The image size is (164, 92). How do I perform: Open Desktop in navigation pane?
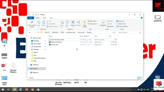[x=36, y=41]
